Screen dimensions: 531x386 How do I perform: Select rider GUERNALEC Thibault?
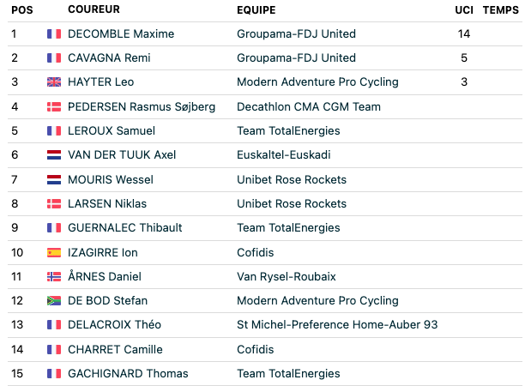point(125,227)
